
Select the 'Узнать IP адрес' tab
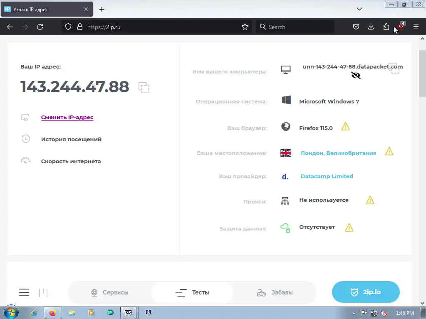pos(47,9)
